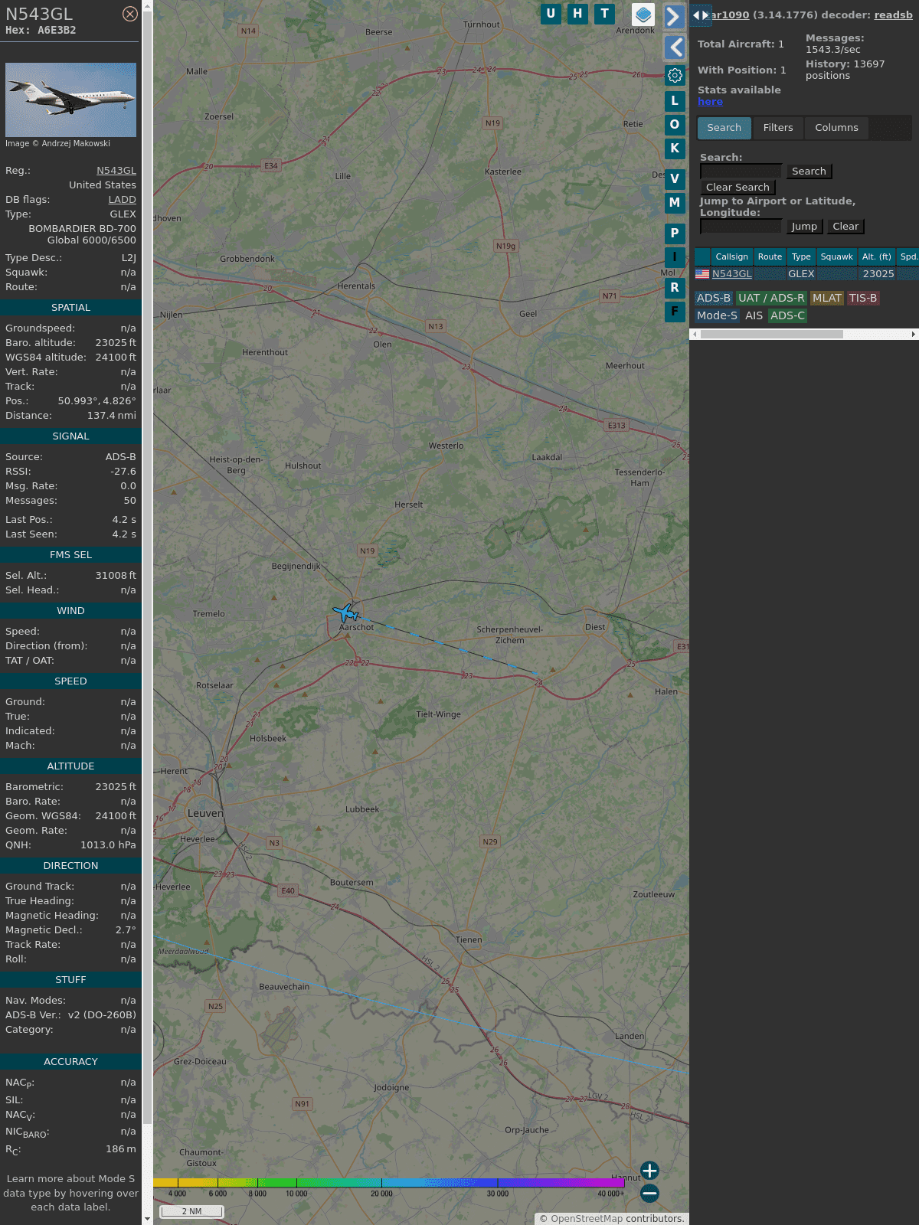Open the map layers selector icon
The image size is (919, 1225).
pos(643,14)
